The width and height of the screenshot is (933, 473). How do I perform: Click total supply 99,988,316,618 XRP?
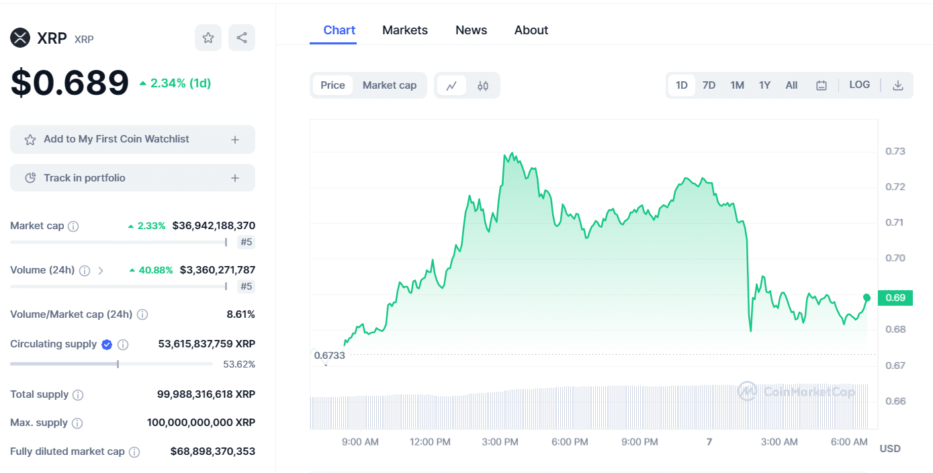click(x=206, y=394)
